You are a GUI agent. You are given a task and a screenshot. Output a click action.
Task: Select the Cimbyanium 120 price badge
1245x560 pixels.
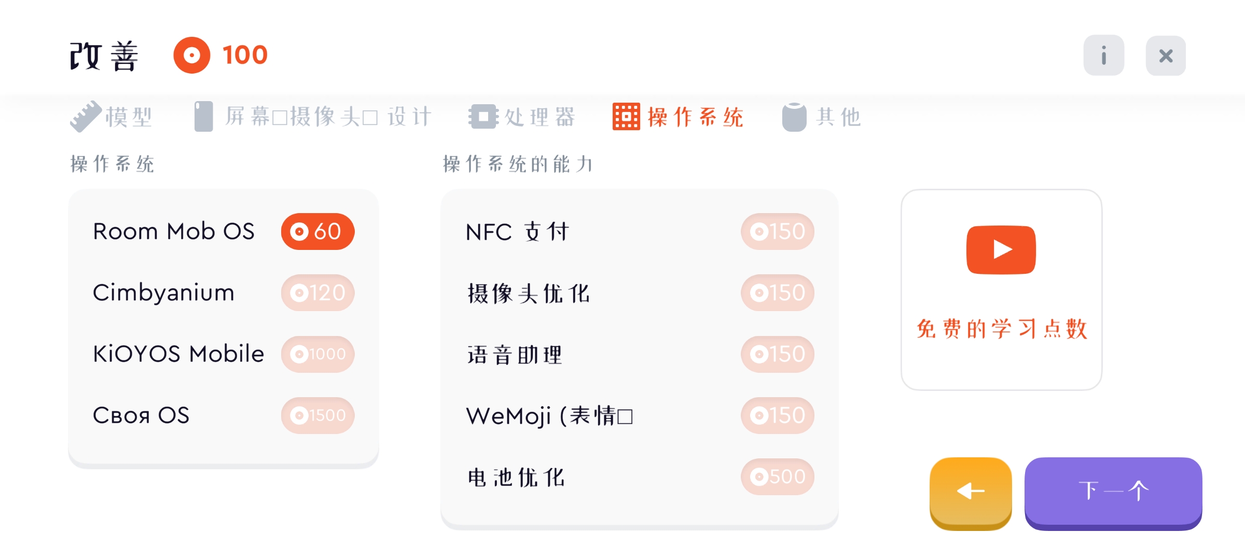(317, 293)
